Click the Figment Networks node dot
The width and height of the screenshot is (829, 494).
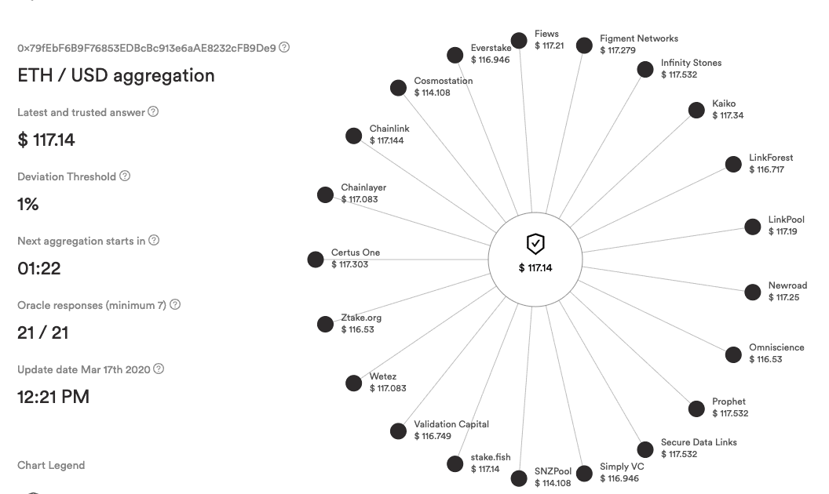[x=584, y=45]
